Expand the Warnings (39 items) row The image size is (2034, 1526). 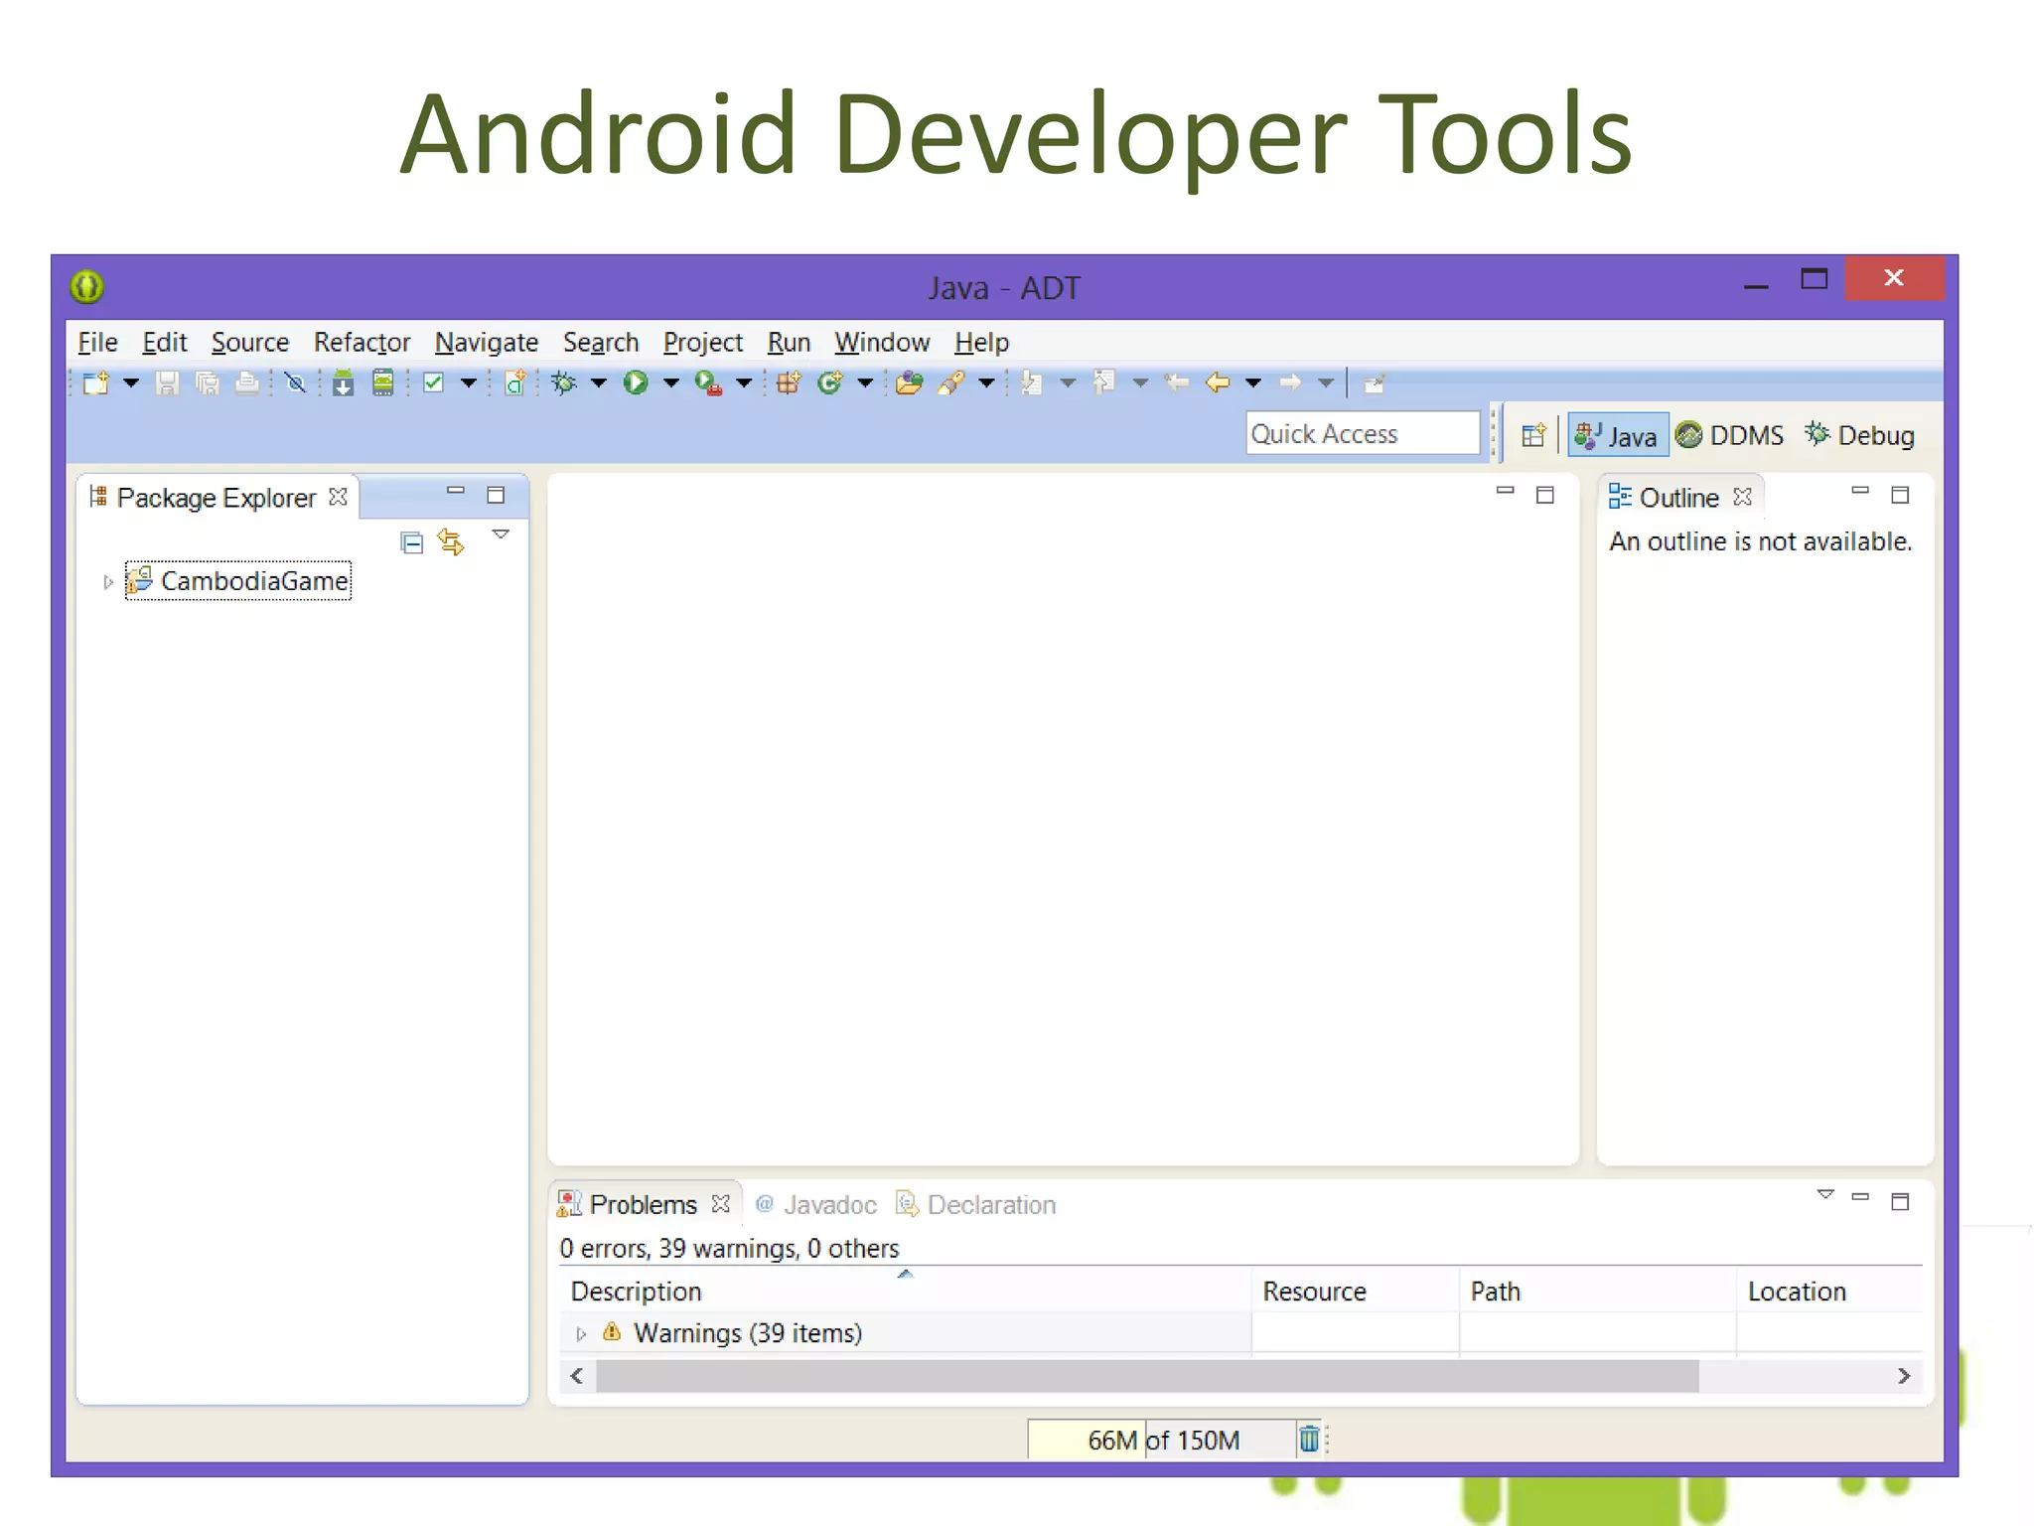tap(581, 1334)
